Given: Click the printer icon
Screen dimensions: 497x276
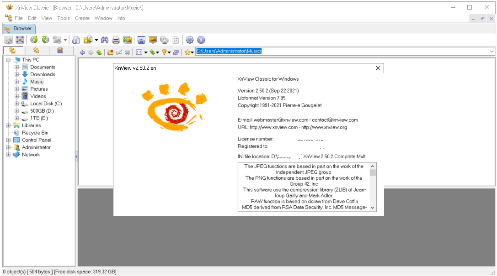Looking at the screenshot, I should [116, 40].
